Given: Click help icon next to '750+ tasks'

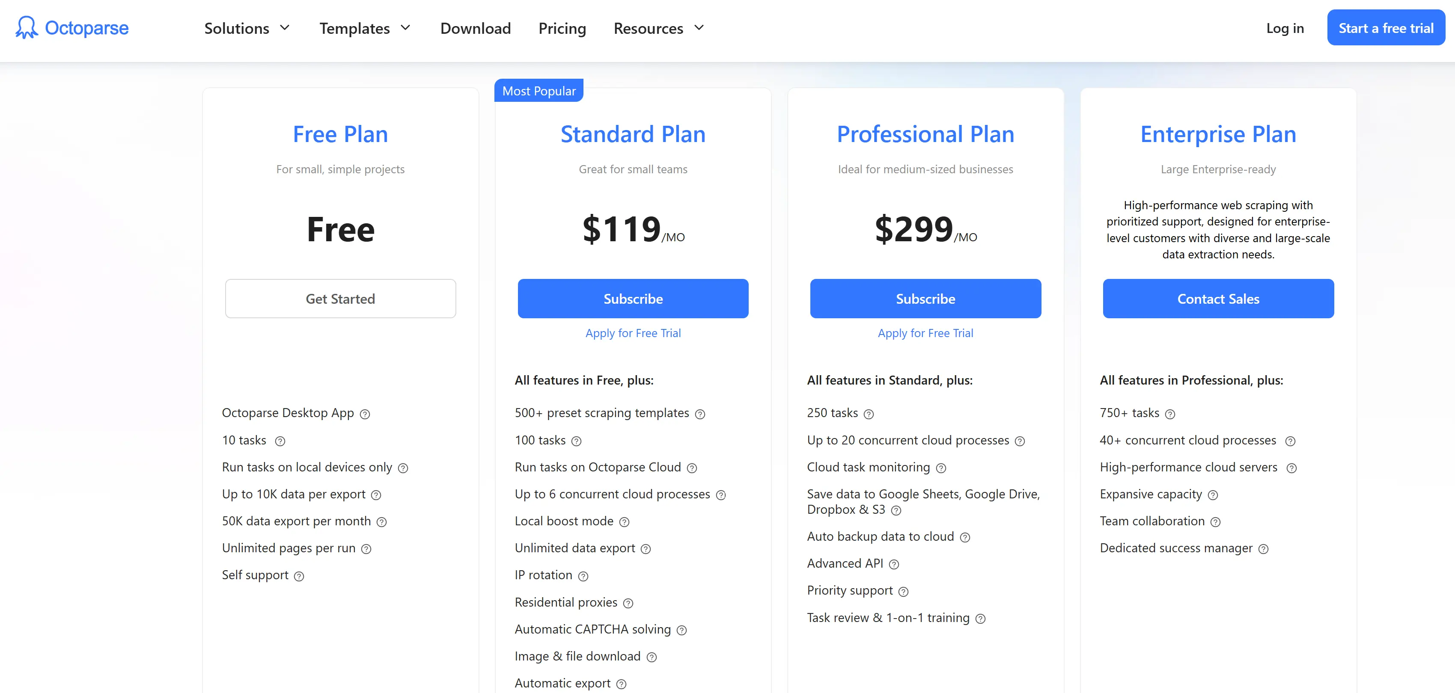Looking at the screenshot, I should point(1171,414).
